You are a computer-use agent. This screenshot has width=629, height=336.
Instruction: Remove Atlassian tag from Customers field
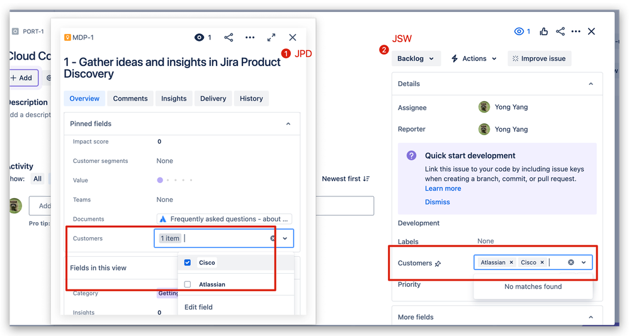[x=511, y=262]
